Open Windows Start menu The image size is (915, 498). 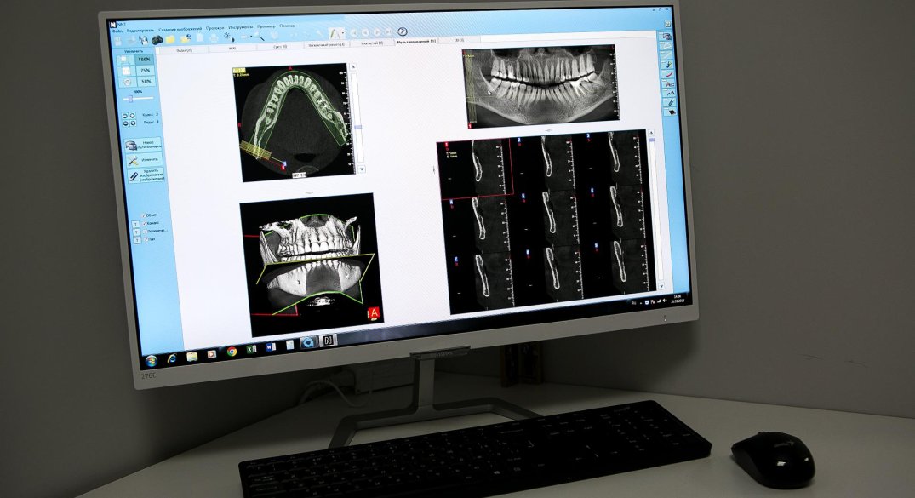[x=152, y=360]
